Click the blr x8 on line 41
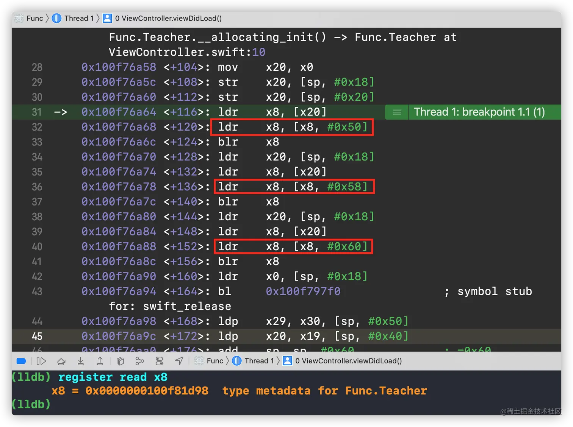 249,262
